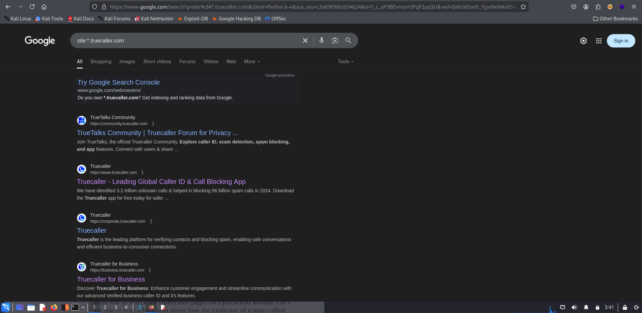The width and height of the screenshot is (642, 313).
Task: Start a voice search with the microphone
Action: pos(322,40)
